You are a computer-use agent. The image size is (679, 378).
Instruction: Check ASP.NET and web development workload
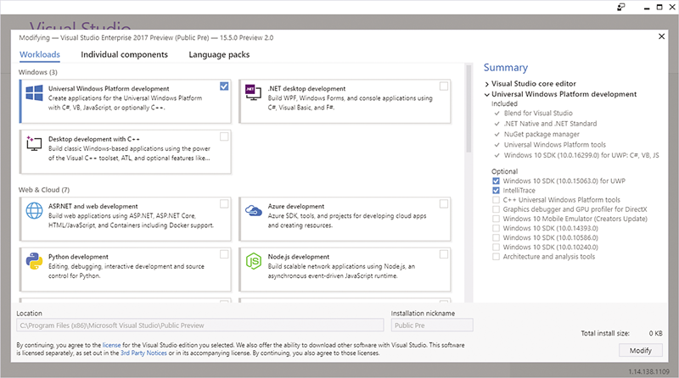[224, 203]
